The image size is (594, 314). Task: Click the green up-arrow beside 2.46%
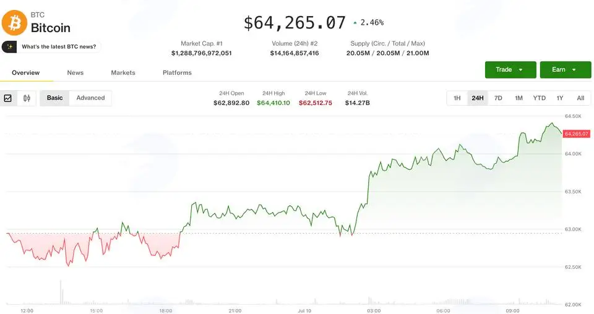click(x=355, y=23)
